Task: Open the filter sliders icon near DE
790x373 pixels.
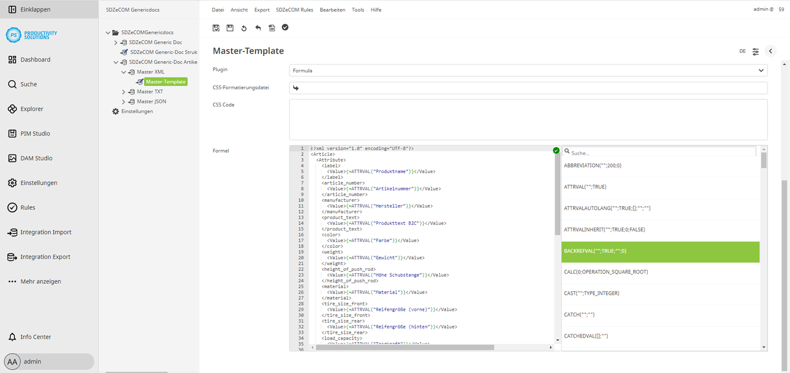Action: 755,51
